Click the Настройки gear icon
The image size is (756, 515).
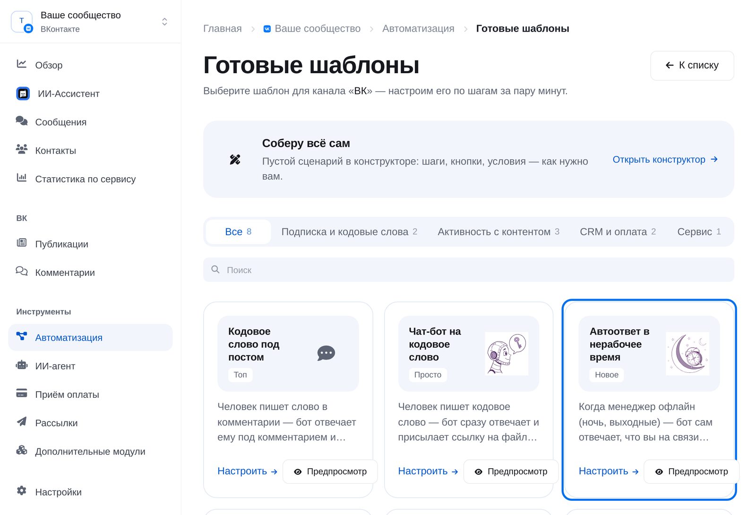[x=22, y=491]
